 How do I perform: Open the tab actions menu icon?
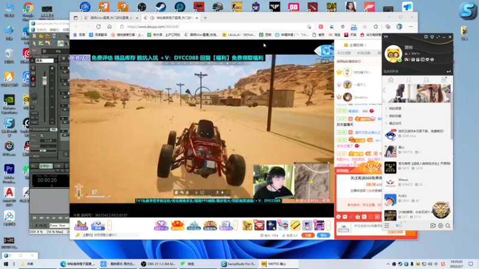[x=75, y=18]
